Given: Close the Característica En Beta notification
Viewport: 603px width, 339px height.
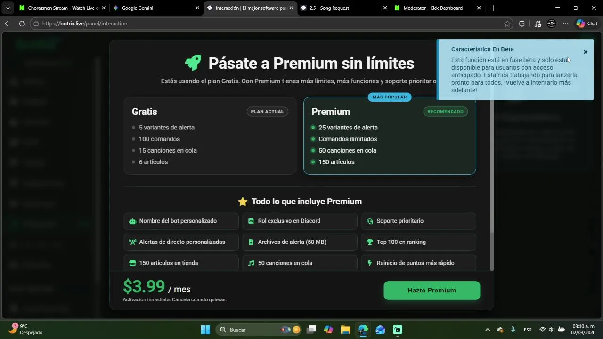Looking at the screenshot, I should [x=586, y=52].
